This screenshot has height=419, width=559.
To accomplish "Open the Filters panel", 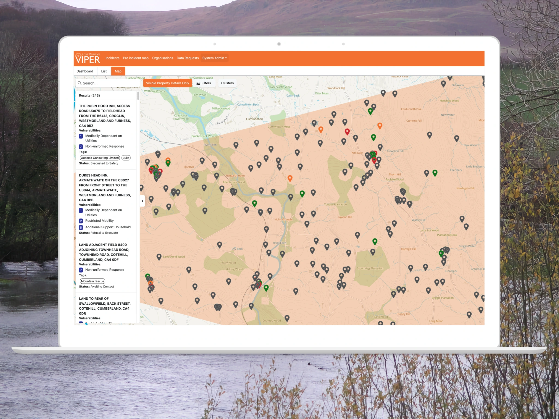I will click(x=204, y=83).
